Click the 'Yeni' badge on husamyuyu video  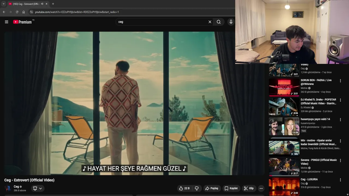point(303,131)
